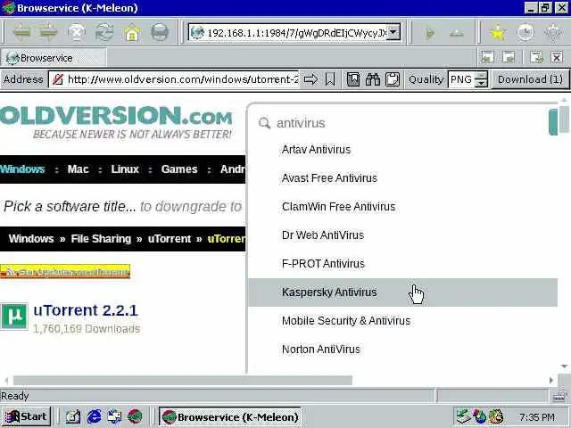The image size is (571, 428).
Task: Click Windows in breadcrumb trail
Action: 31,239
